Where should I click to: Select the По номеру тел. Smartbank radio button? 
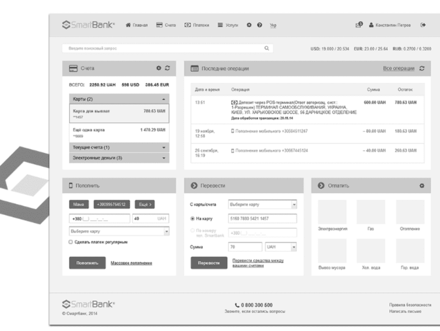click(x=193, y=230)
